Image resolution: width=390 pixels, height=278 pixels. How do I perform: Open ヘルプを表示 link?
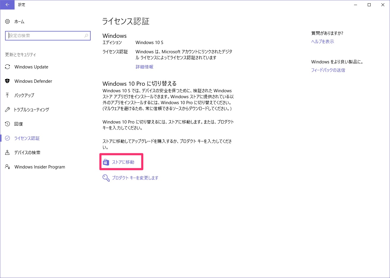click(323, 42)
